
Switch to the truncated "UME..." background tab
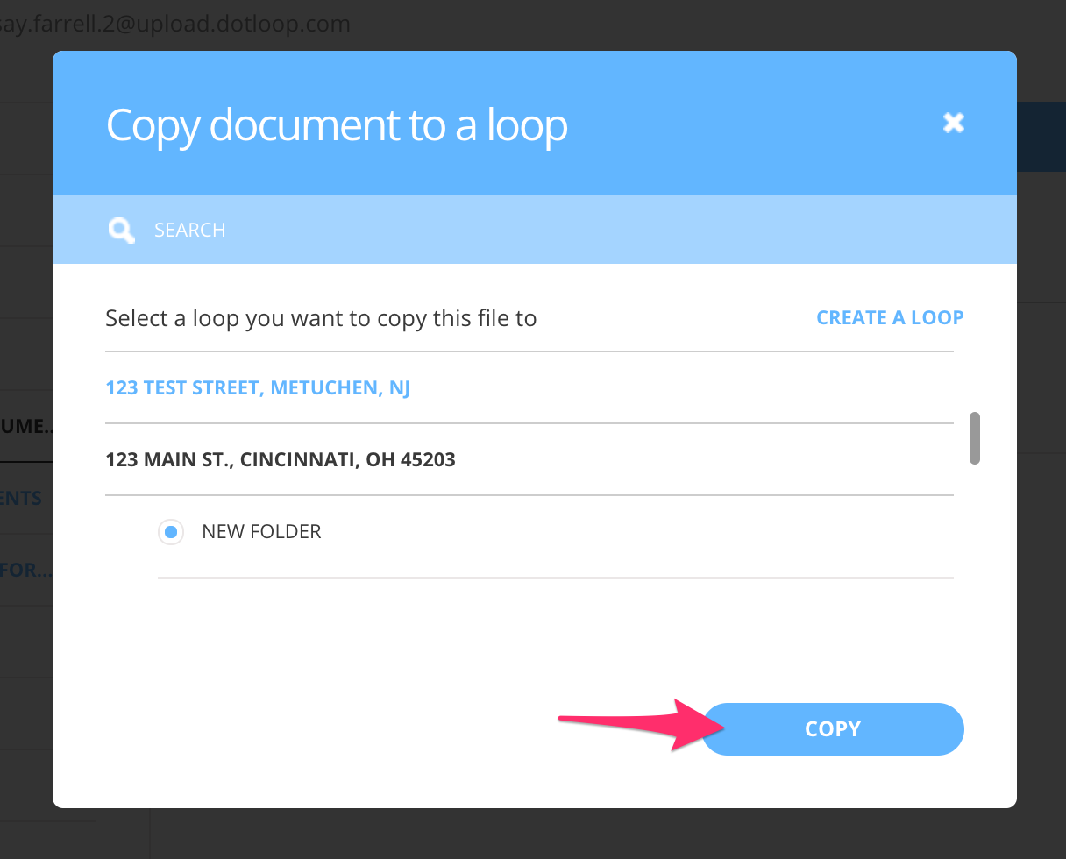pyautogui.click(x=26, y=426)
